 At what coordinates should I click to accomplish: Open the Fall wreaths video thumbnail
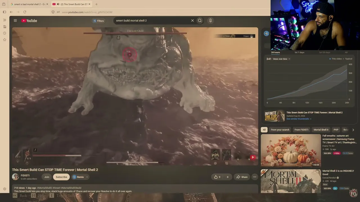coord(291,151)
